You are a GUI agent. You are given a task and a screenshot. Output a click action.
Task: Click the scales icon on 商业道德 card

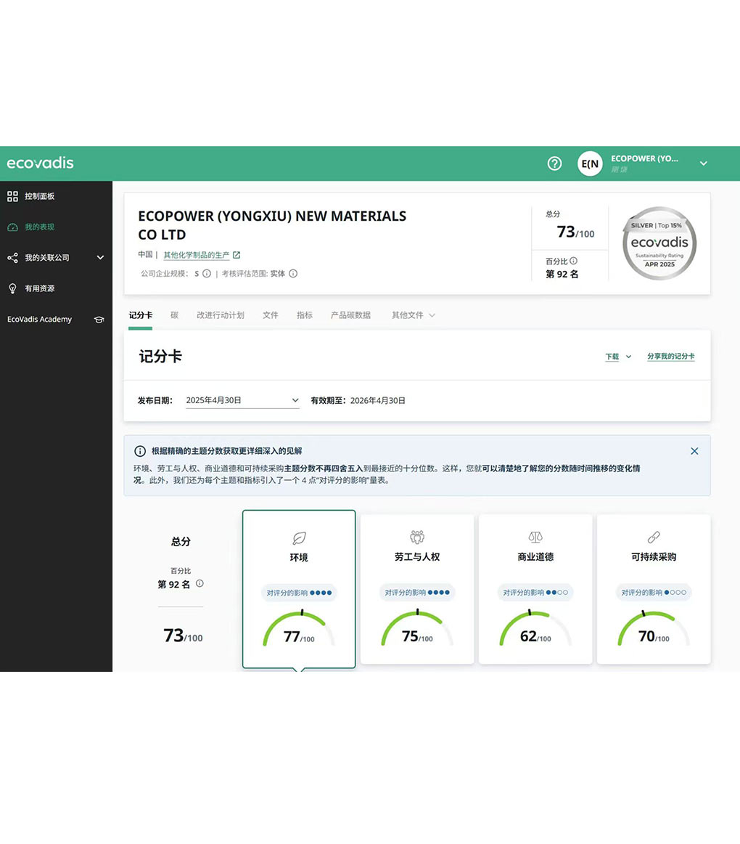535,537
